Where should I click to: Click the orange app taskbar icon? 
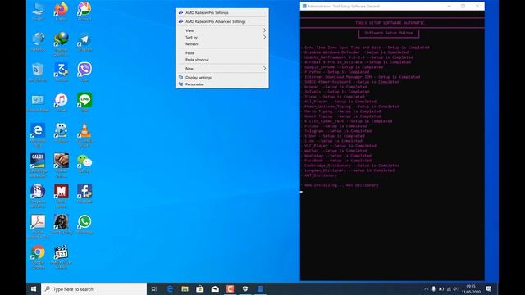[230, 289]
